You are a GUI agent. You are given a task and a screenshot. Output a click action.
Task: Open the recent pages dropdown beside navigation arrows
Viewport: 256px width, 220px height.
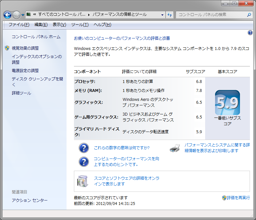[x=23, y=15]
